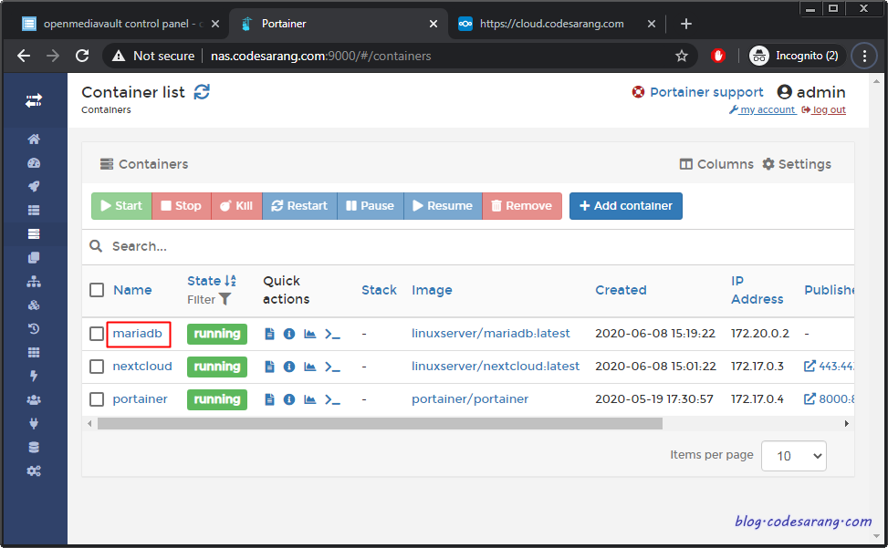Open Settings cogs icon in sidebar

coord(34,470)
